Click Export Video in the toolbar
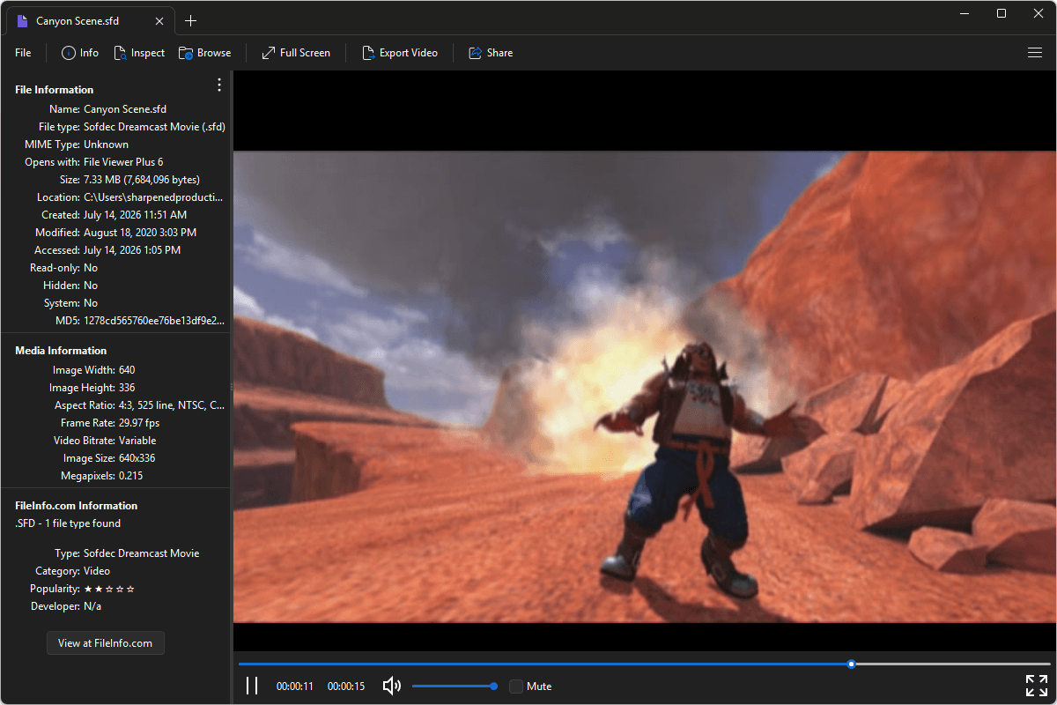 [400, 53]
